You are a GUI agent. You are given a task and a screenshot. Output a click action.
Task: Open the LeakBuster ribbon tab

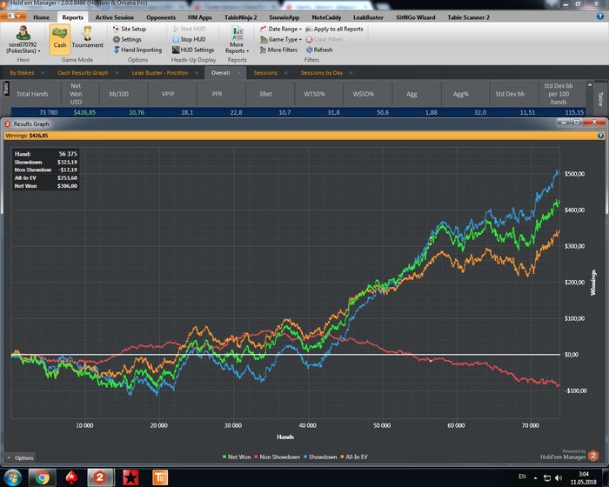pyautogui.click(x=368, y=17)
